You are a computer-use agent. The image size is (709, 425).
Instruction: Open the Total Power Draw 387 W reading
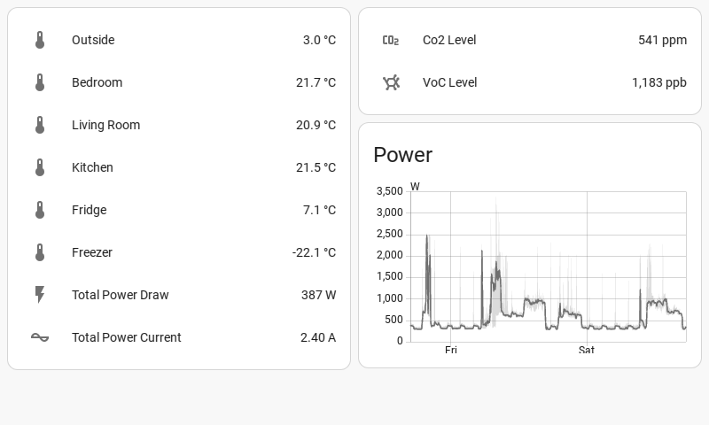tap(318, 295)
